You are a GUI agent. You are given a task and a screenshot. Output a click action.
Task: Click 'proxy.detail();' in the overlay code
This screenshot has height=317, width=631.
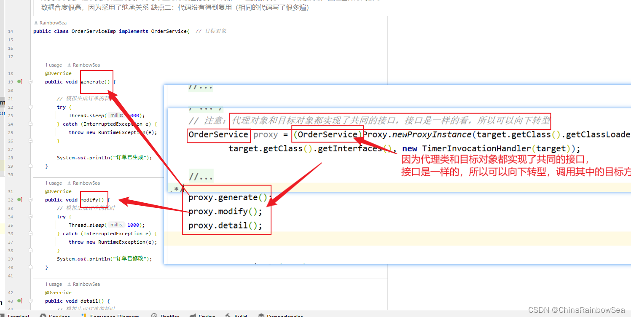pos(225,226)
